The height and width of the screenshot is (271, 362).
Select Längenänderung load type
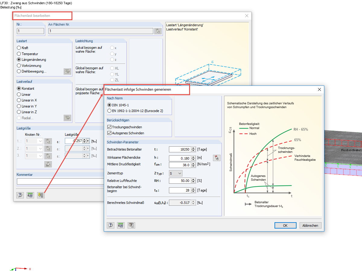click(x=19, y=60)
